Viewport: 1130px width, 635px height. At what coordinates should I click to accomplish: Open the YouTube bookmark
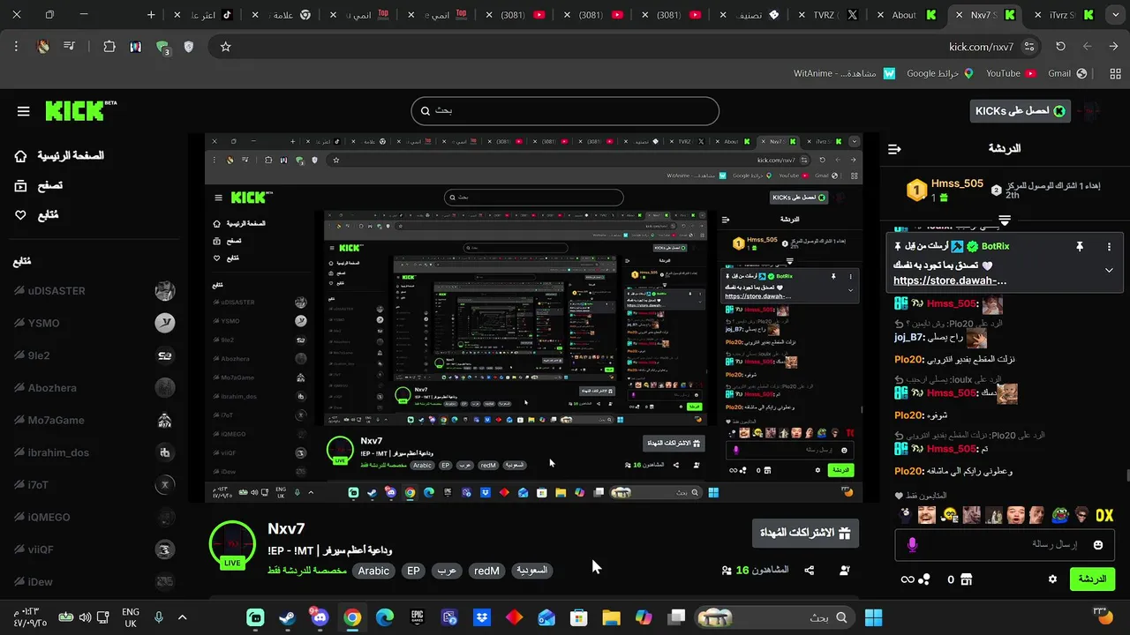1011,73
